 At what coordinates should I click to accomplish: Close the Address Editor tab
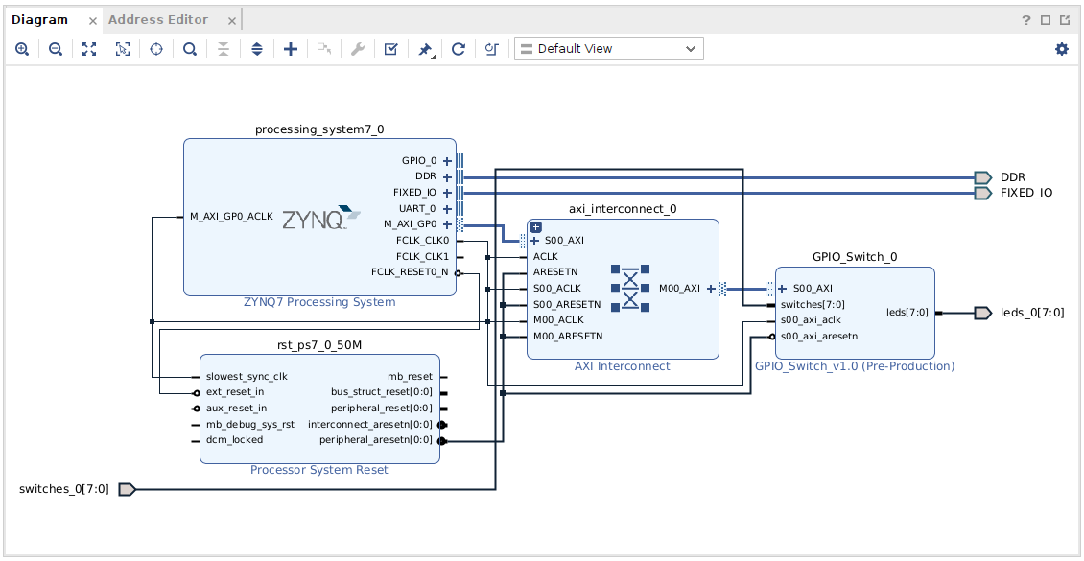pos(231,20)
